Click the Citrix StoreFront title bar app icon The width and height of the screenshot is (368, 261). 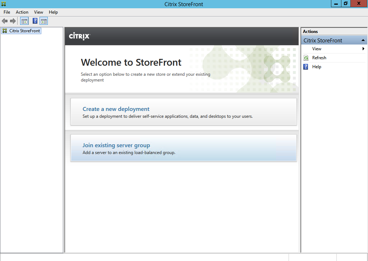click(x=4, y=4)
